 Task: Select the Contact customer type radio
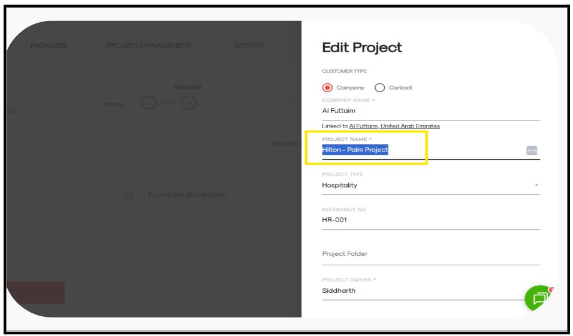379,87
